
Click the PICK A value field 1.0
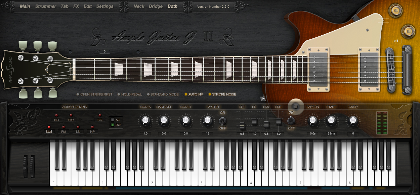tap(145, 133)
